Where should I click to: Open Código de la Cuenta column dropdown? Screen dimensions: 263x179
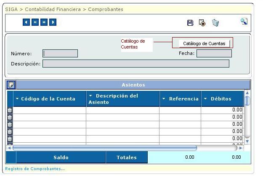pos(17,99)
